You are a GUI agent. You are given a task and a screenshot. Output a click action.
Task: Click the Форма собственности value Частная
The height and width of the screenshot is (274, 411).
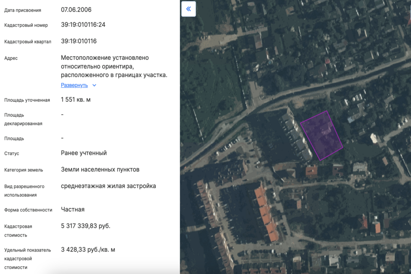[x=72, y=209]
